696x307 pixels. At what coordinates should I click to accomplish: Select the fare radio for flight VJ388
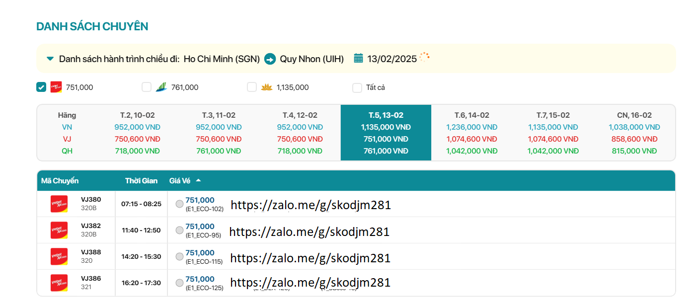point(179,256)
